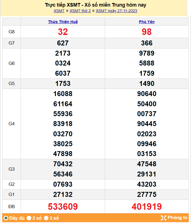Click the G6 number 1759
Viewport: 191px width, 223px height.
click(x=147, y=74)
